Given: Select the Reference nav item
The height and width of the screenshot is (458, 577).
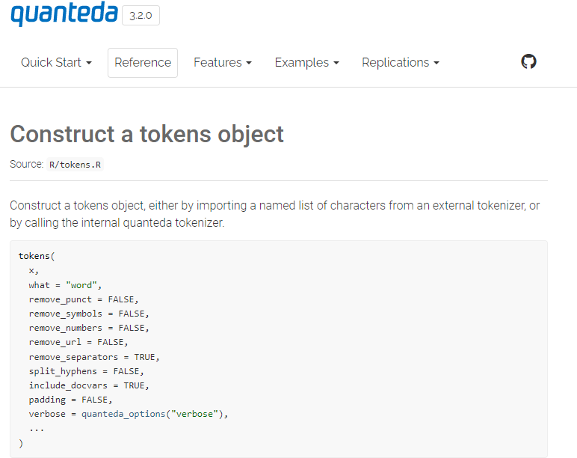Looking at the screenshot, I should pyautogui.click(x=143, y=63).
